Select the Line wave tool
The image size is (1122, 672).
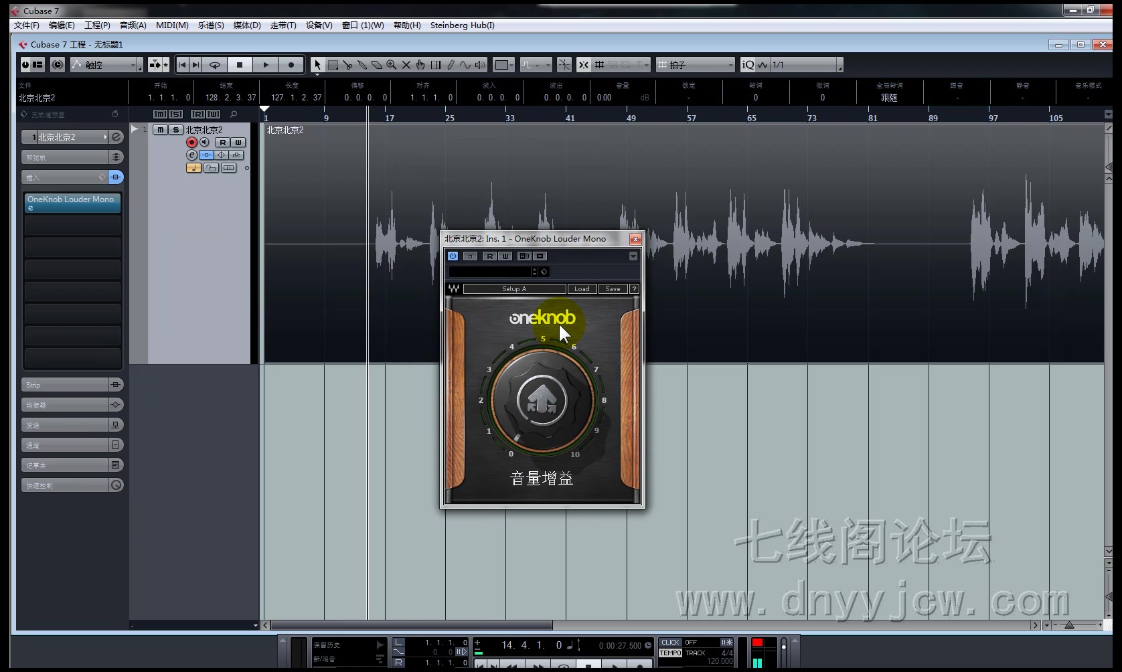(x=465, y=65)
